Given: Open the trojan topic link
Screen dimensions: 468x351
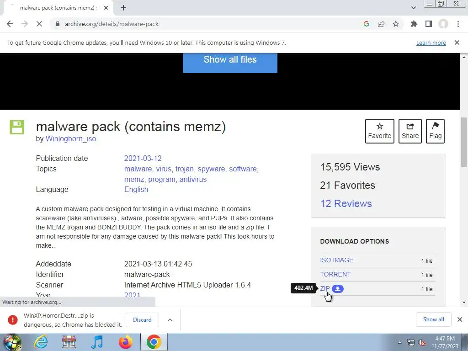Looking at the screenshot, I should [x=185, y=169].
